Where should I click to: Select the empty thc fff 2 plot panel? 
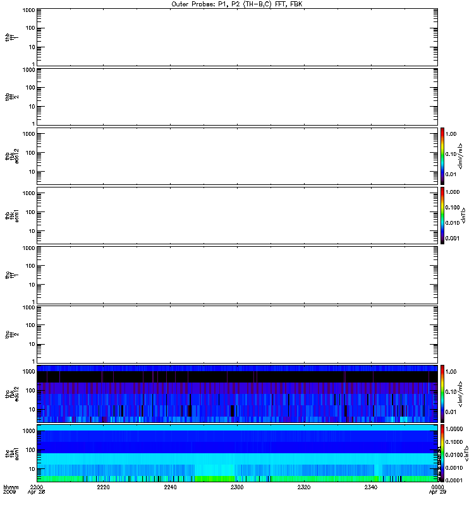237,335
